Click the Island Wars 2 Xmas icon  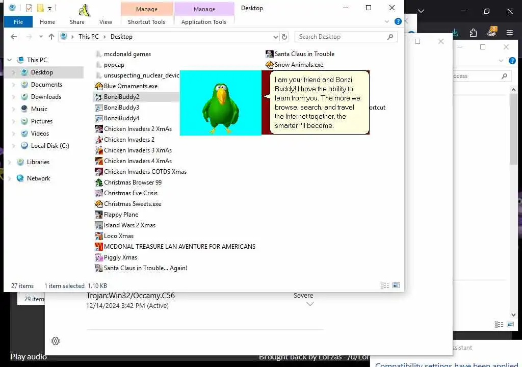[x=98, y=225]
